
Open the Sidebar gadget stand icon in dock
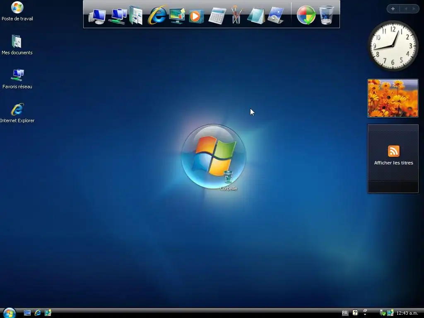[275, 16]
